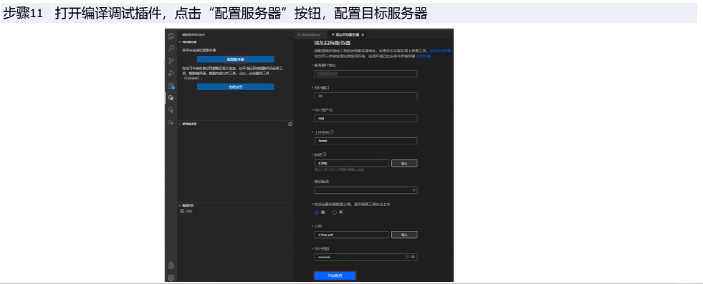This screenshot has height=284, width=703.
Task: Click the help icon next to 私钥 label
Action: coord(325,155)
